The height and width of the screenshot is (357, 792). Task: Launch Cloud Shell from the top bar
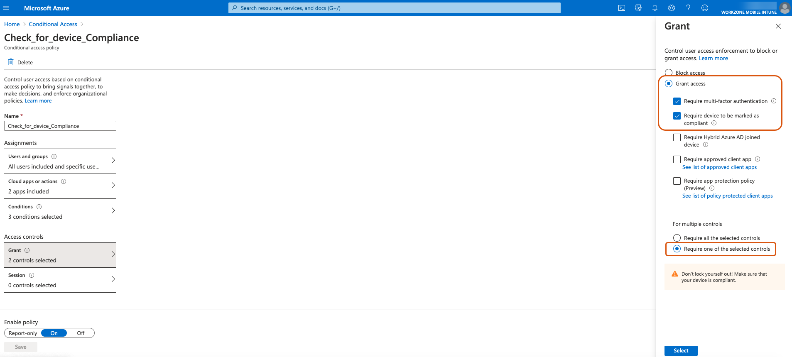tap(622, 8)
